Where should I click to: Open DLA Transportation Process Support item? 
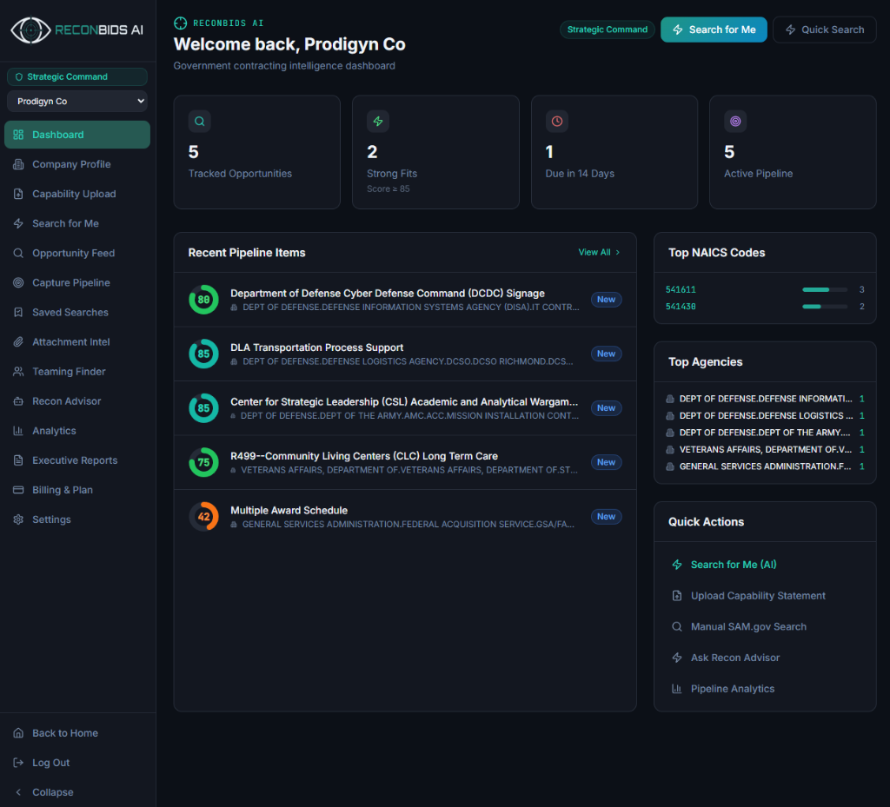tap(405, 354)
